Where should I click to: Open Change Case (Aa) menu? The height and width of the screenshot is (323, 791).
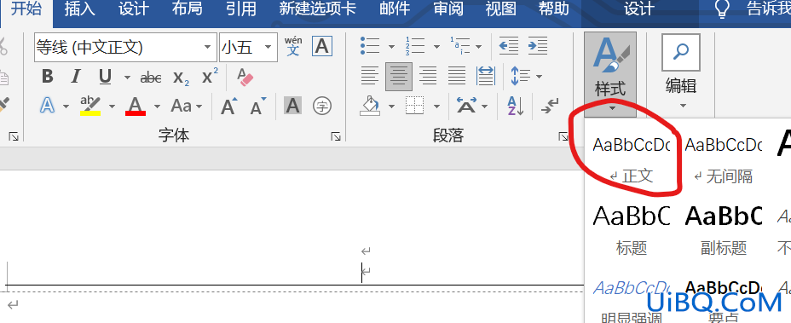pos(186,106)
